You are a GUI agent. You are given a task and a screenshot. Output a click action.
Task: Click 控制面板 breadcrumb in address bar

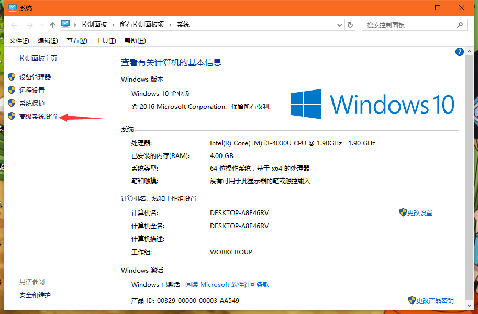point(94,25)
